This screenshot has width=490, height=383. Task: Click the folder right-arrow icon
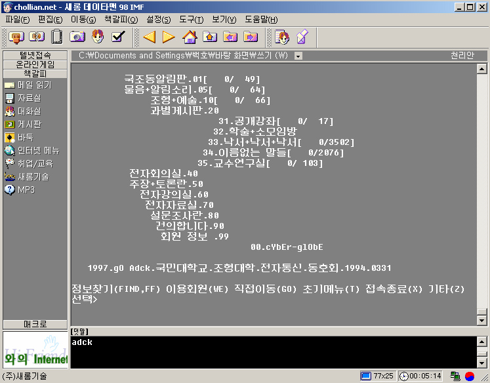tap(251, 37)
